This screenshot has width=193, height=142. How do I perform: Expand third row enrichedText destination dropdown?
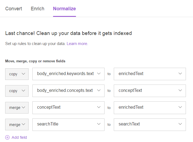[150, 107]
